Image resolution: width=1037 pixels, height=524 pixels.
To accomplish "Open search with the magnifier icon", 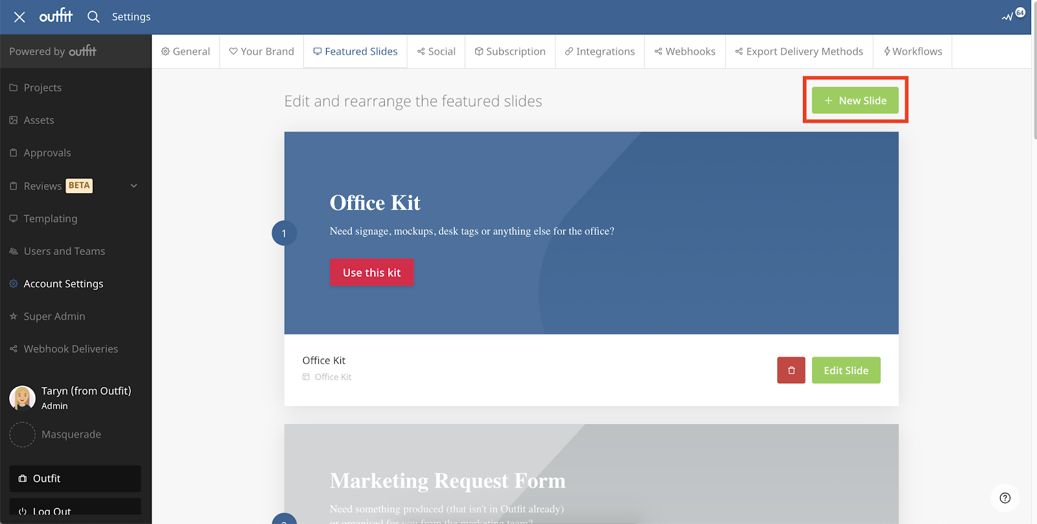I will click(93, 17).
